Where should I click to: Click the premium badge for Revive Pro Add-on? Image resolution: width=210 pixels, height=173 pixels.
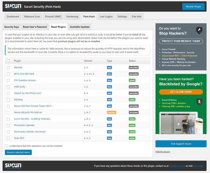[111, 112]
